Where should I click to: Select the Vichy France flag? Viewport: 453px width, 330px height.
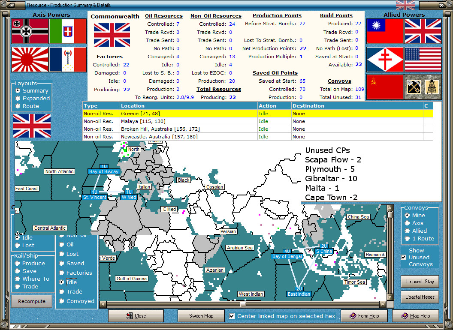(x=68, y=60)
